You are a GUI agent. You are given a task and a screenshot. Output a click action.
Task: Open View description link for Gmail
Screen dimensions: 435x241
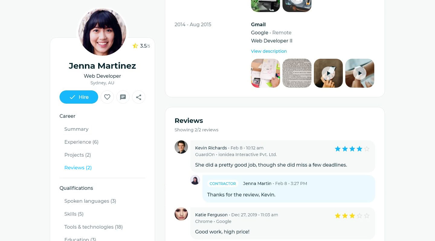point(269,51)
